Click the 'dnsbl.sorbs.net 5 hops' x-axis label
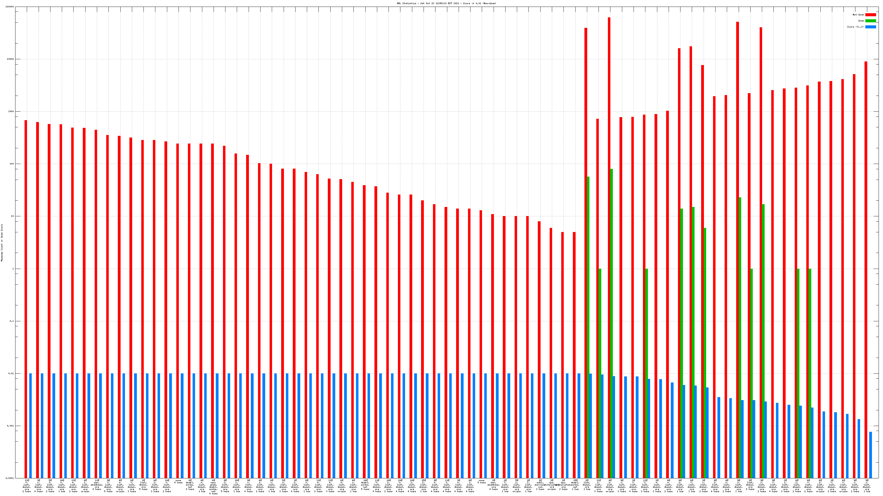This screenshot has height=496, width=883. (365, 485)
